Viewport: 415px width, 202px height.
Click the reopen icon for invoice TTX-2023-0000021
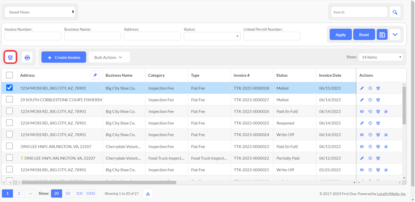[386, 170]
